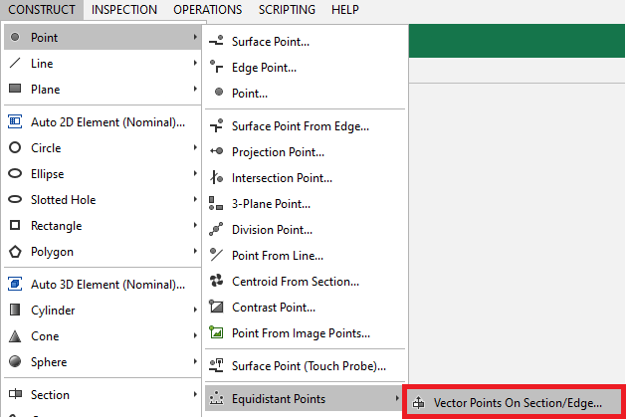Viewport: 627px width, 420px height.
Task: Open the Slotted Hole submenu arrow
Action: coord(195,200)
